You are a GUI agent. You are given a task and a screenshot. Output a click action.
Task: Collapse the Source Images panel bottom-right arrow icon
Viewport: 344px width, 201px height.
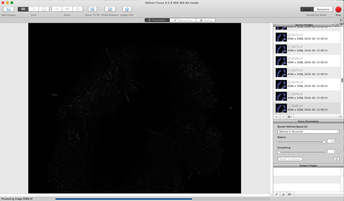coord(340,117)
